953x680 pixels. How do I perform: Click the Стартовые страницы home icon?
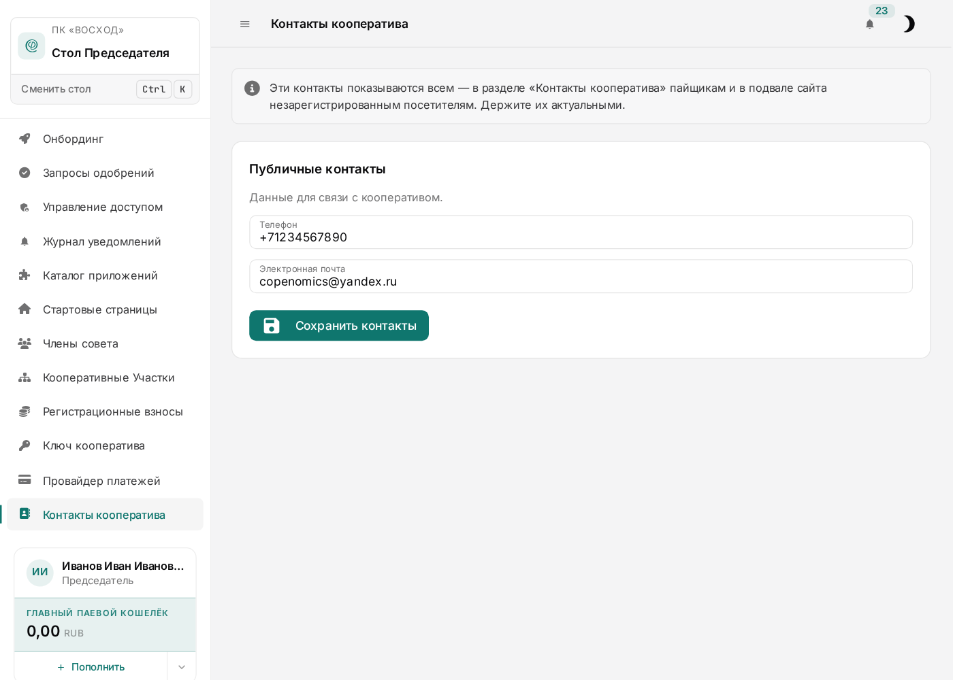click(x=25, y=309)
